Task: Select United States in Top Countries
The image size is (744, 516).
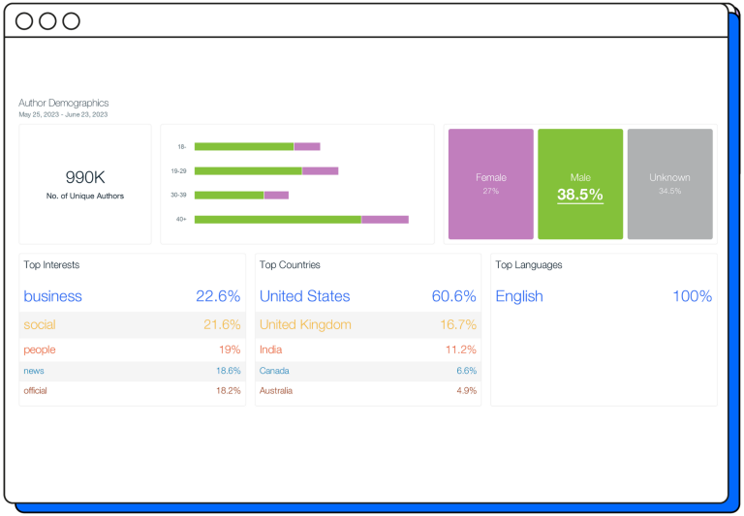Action: click(304, 296)
